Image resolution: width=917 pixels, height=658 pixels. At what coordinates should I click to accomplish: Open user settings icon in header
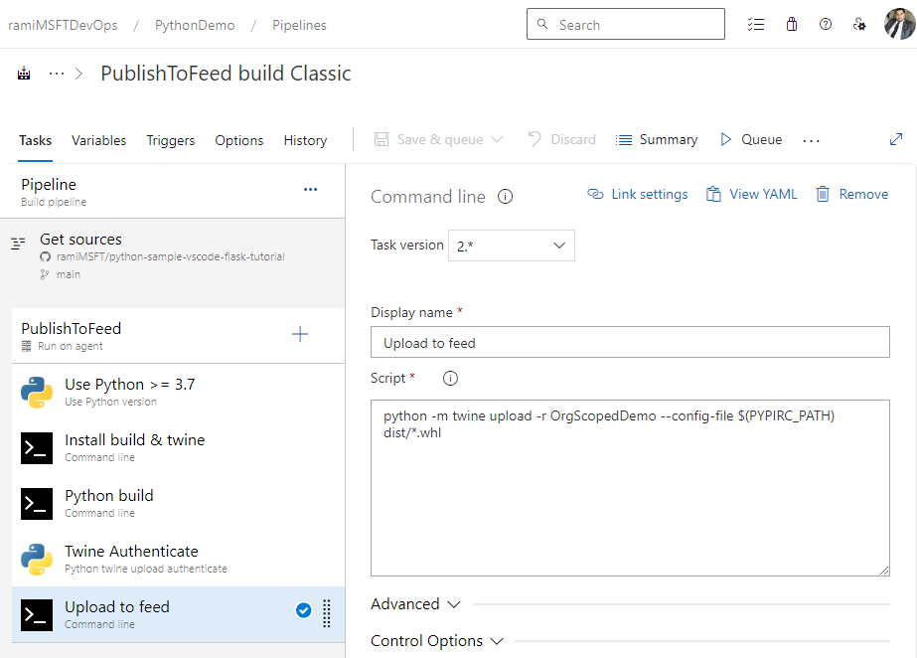860,25
